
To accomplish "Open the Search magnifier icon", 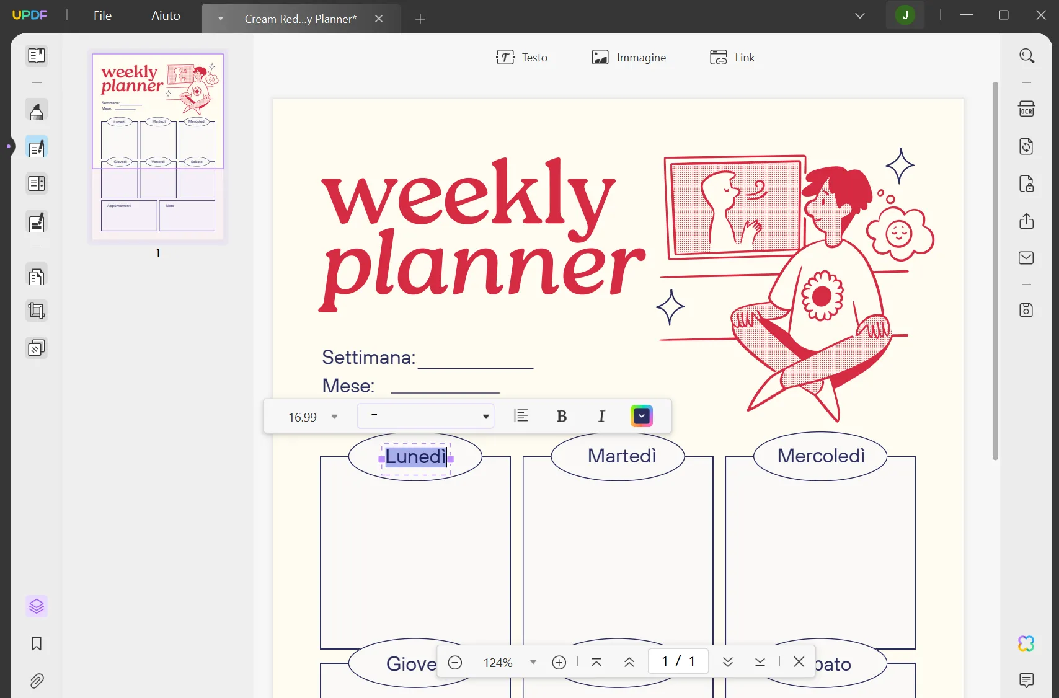I will tap(1027, 56).
